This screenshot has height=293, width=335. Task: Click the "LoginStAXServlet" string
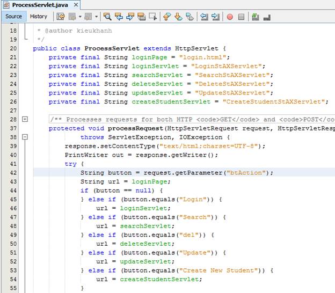[x=226, y=66]
